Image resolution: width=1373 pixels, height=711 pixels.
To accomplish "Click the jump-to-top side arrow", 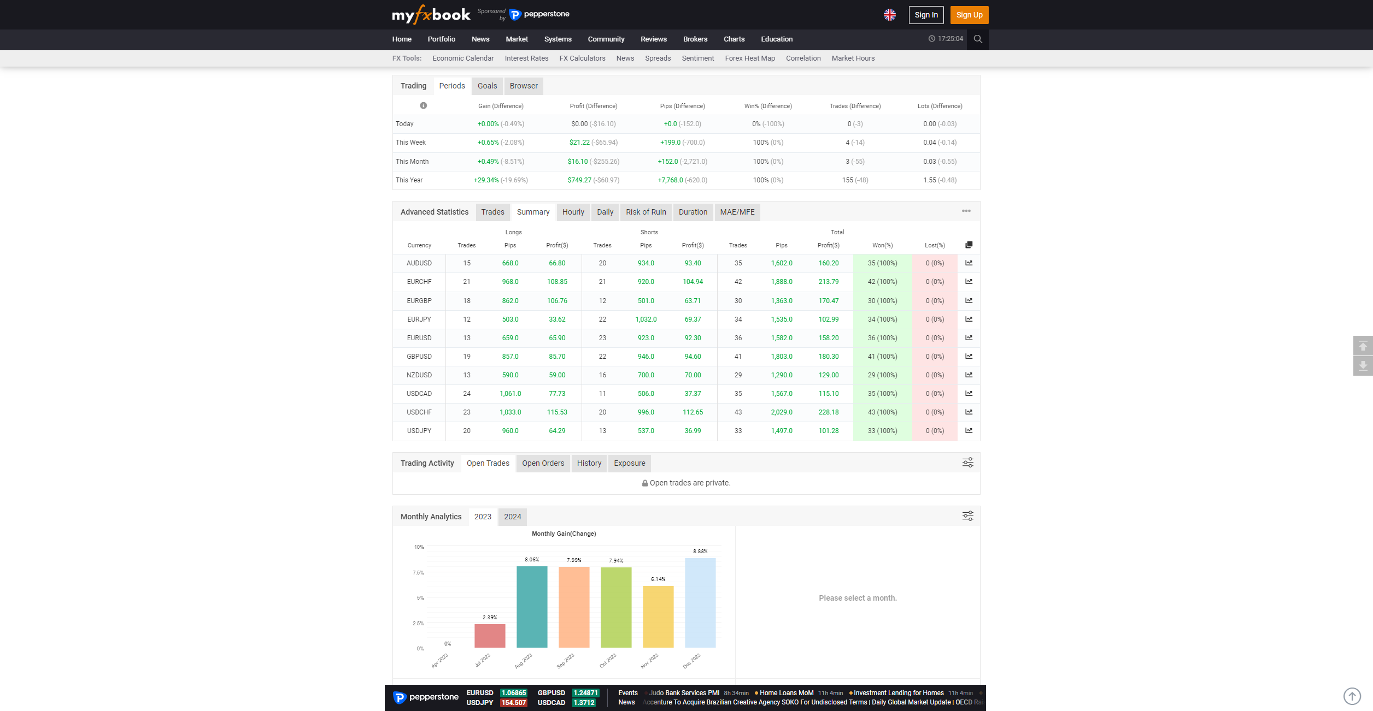I will point(1363,346).
